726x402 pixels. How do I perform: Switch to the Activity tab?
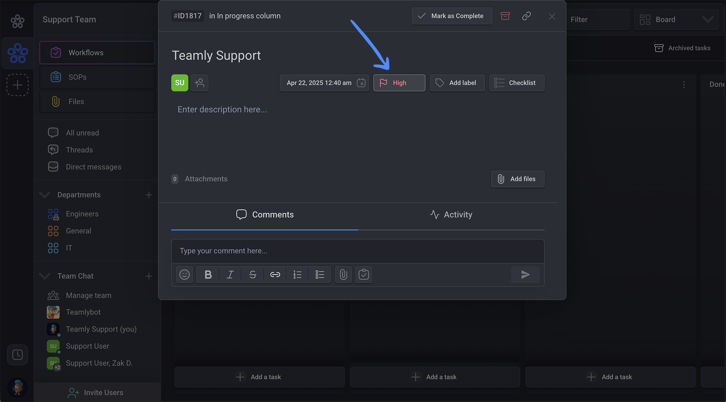click(x=451, y=215)
